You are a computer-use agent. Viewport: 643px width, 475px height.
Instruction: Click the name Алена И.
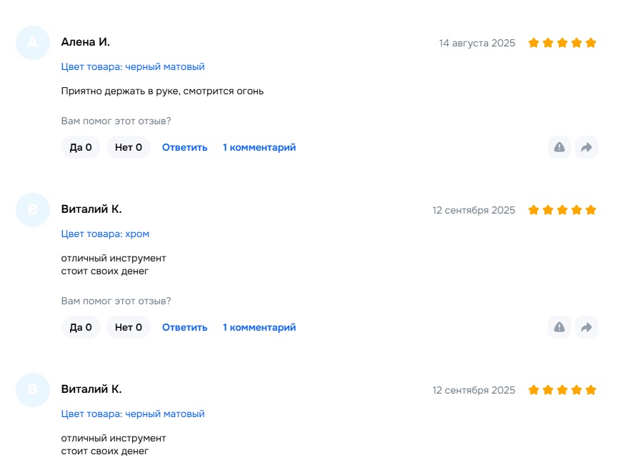86,42
